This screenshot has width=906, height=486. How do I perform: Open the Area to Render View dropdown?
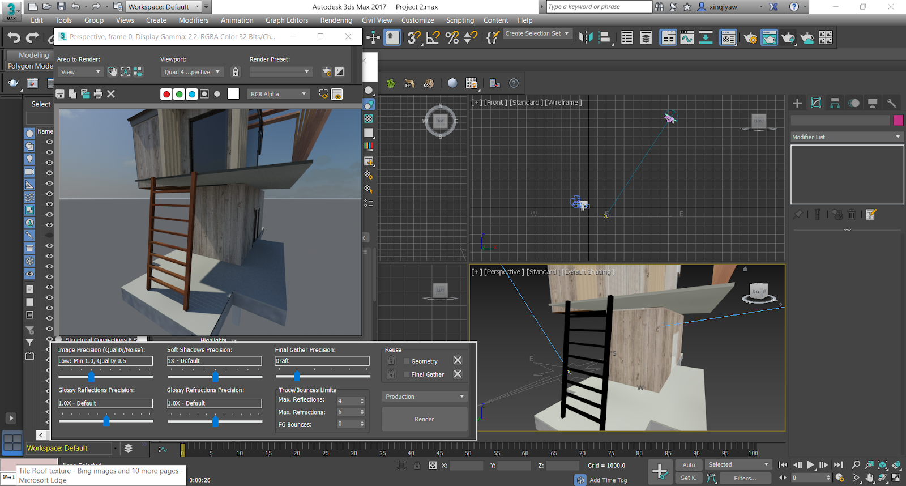pos(80,72)
